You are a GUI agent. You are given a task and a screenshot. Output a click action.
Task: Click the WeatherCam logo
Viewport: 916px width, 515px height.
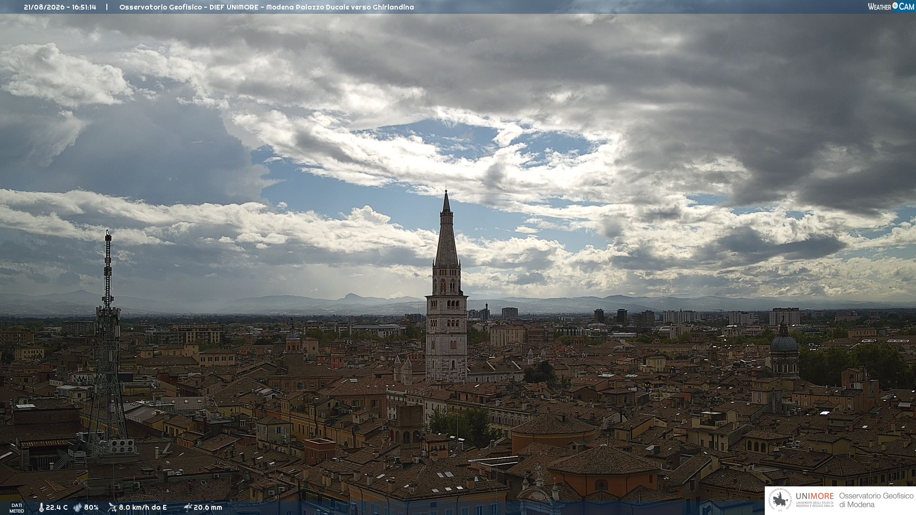[891, 7]
